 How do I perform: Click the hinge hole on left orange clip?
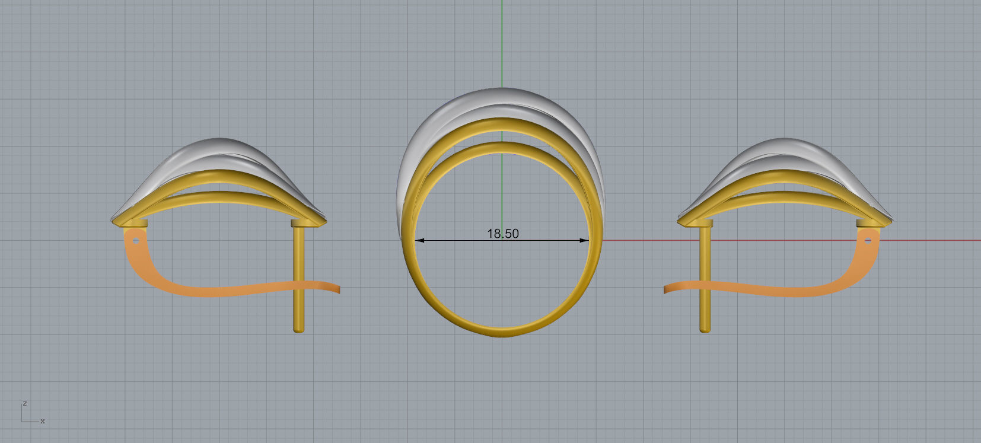click(x=136, y=241)
